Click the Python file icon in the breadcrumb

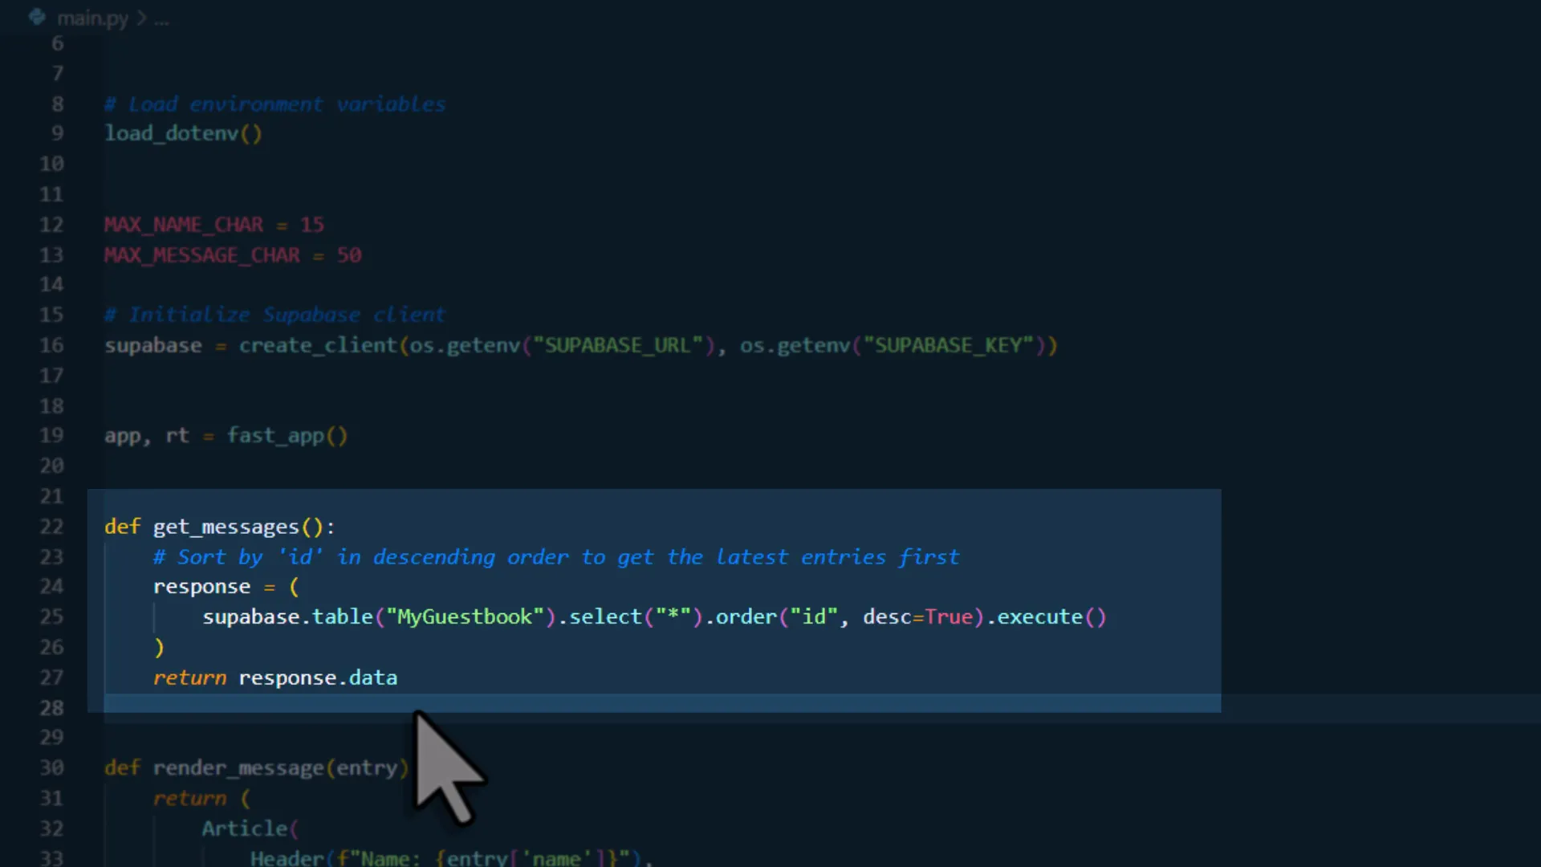(36, 18)
